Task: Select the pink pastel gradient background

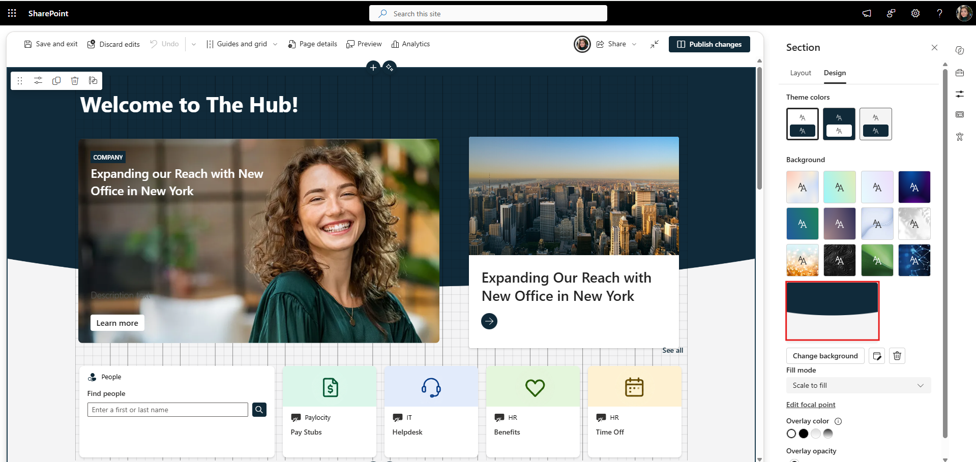Action: pos(803,187)
